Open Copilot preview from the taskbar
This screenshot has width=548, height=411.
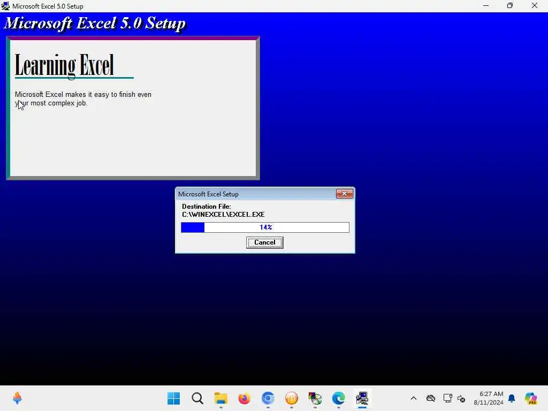click(x=531, y=398)
